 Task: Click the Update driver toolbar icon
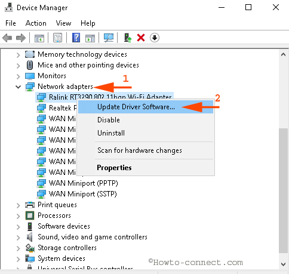coord(128,38)
